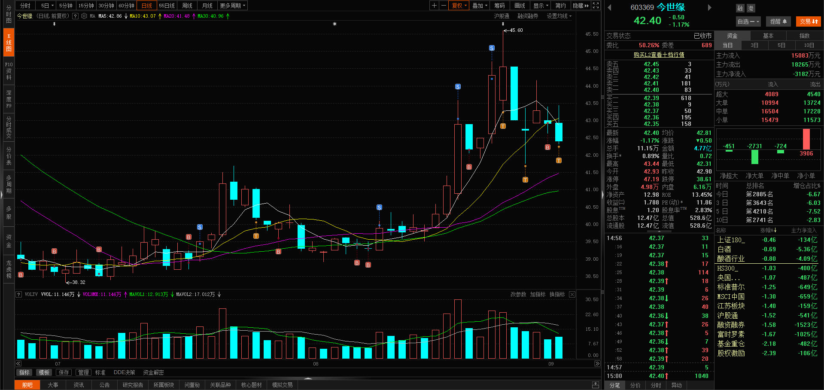
Task: Zoom in chart with plus button
Action: (435, 6)
